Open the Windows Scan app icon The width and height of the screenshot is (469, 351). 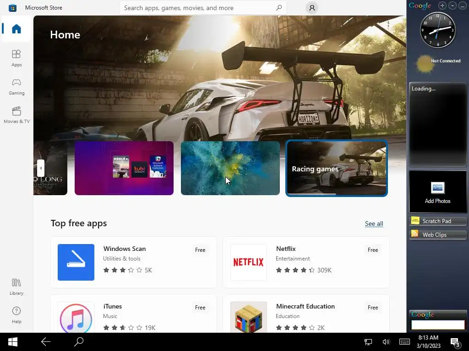(76, 262)
